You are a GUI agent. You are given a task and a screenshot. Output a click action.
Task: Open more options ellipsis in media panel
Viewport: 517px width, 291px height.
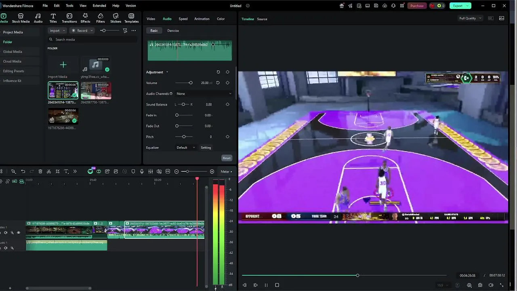pos(134,31)
